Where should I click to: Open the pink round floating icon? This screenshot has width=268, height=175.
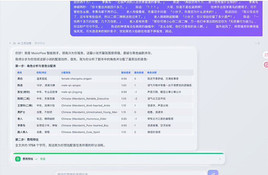coord(266,65)
